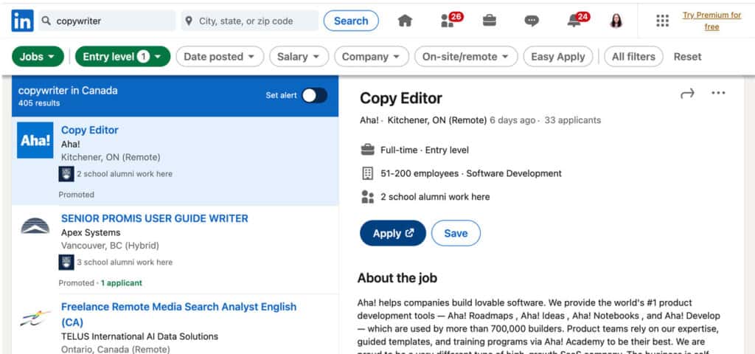755x354 pixels.
Task: Go to LinkedIn home via house icon
Action: pos(405,21)
